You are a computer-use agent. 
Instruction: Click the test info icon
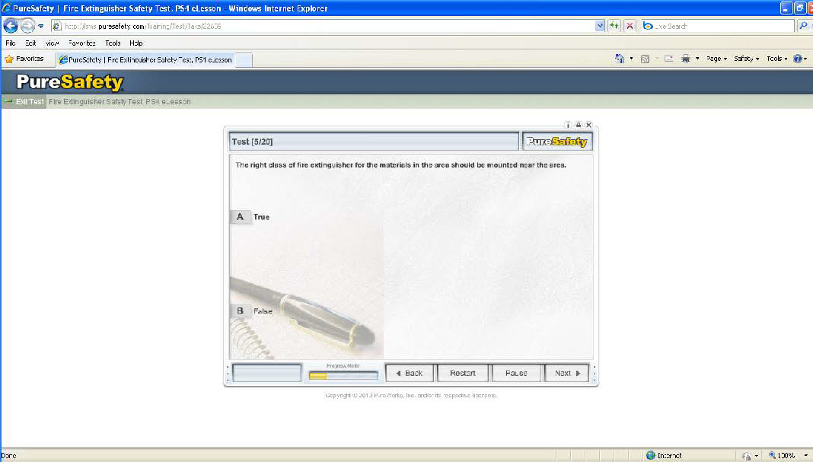pyautogui.click(x=568, y=125)
